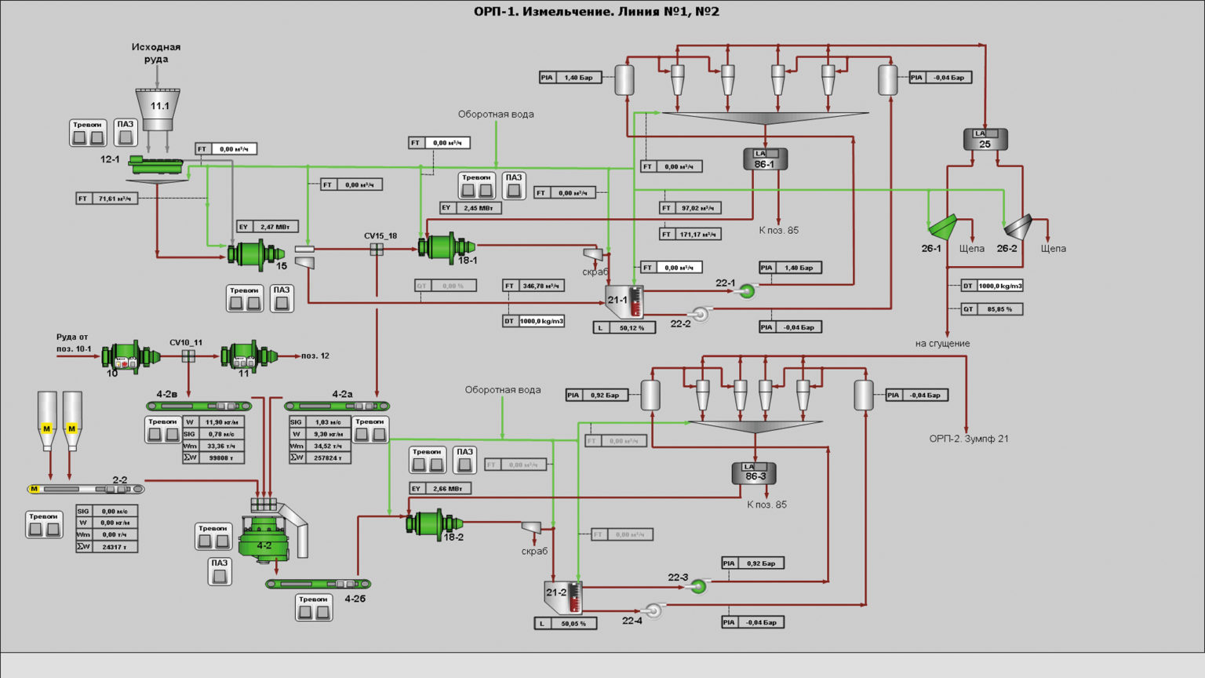Toggle ПАЗ indicator near mill 18-2

click(x=464, y=461)
